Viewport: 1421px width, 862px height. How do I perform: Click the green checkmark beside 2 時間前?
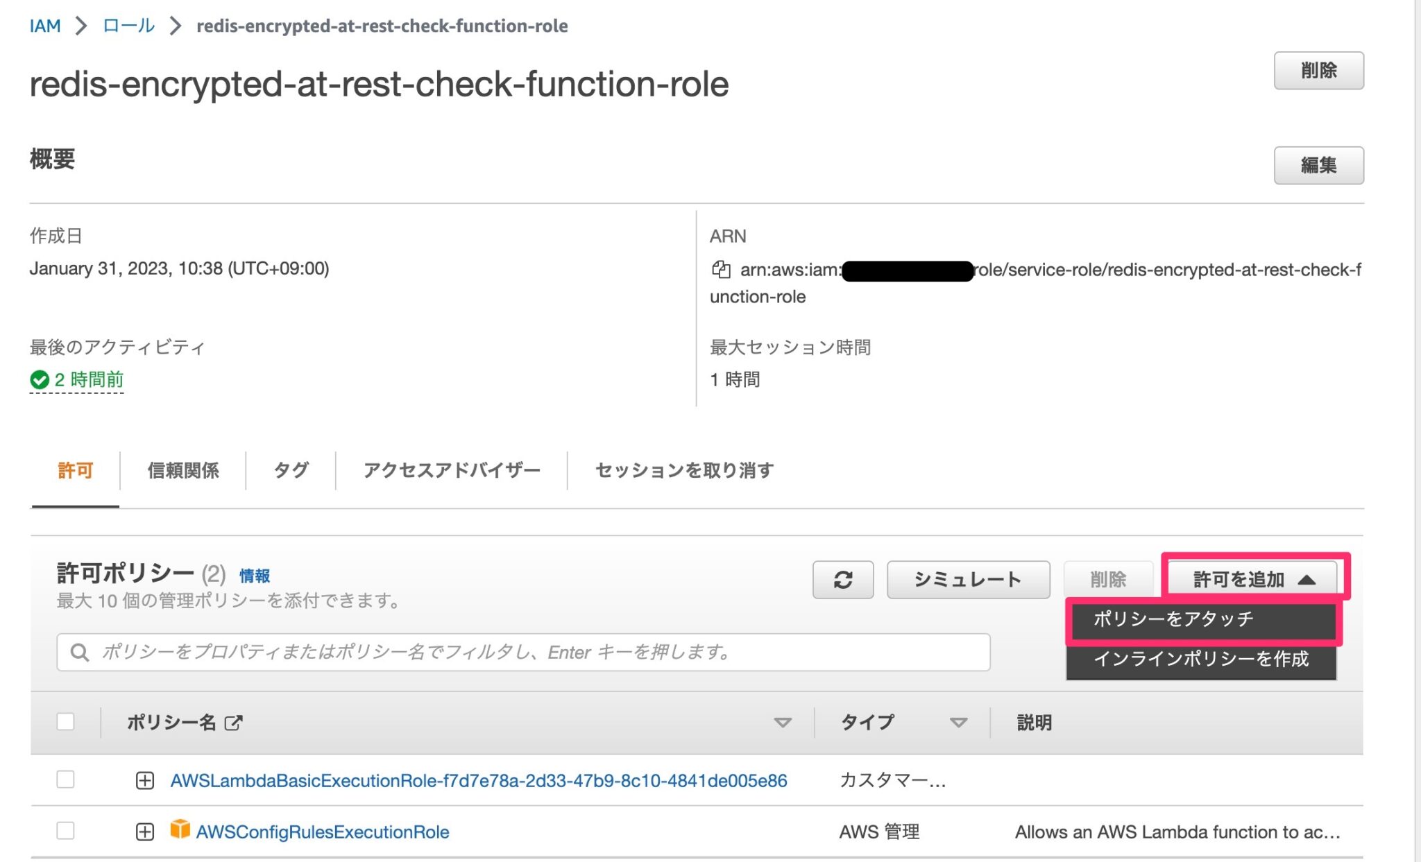[39, 379]
